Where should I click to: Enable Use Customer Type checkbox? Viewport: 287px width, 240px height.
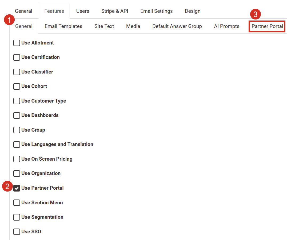17,101
